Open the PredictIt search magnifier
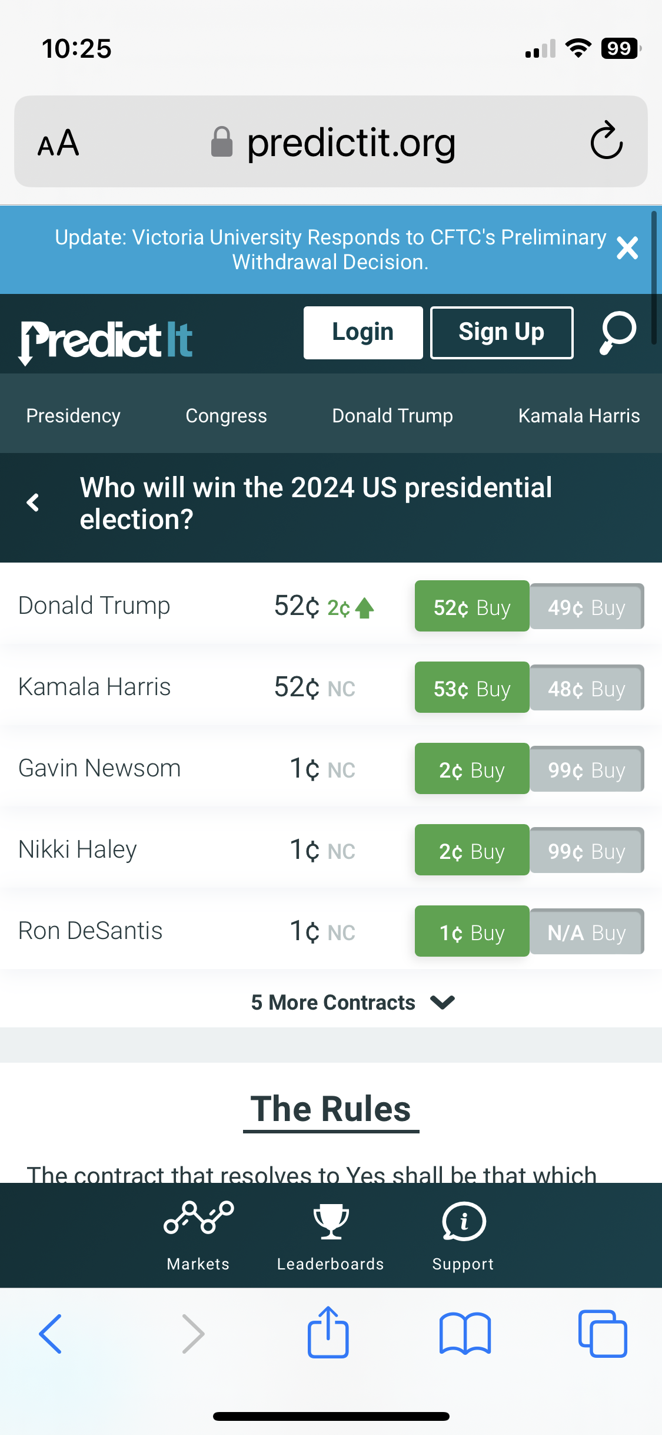This screenshot has width=662, height=1435. pos(617,333)
